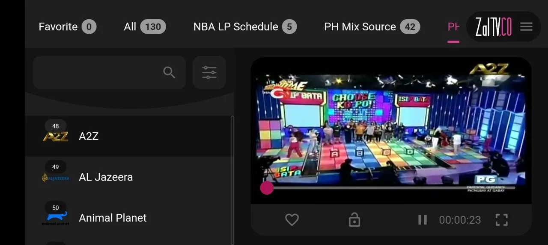The width and height of the screenshot is (548, 245).
Task: Open the channel filter settings icon
Action: click(x=209, y=73)
